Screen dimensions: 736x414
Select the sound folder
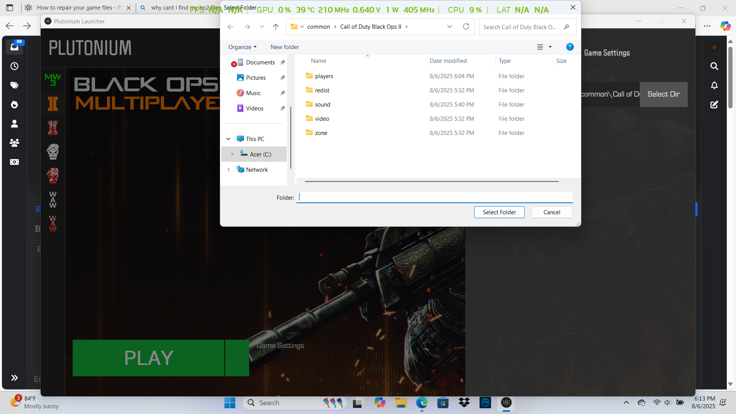click(322, 104)
